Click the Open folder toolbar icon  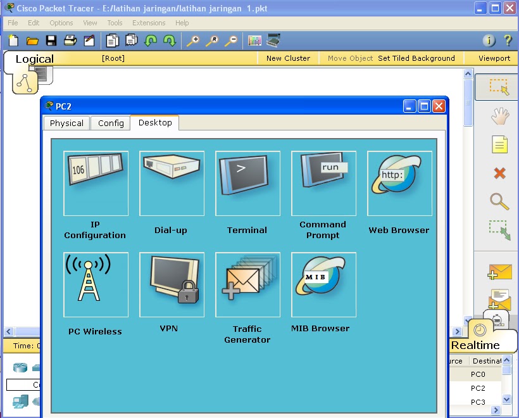[x=32, y=41]
